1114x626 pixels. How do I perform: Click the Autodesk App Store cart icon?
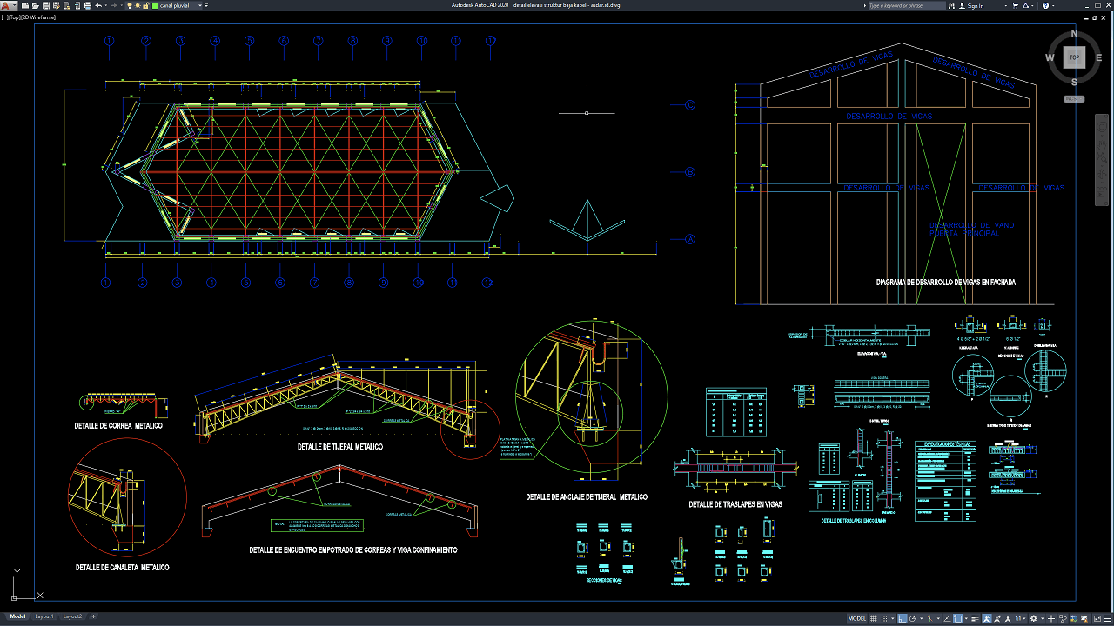1015,5
